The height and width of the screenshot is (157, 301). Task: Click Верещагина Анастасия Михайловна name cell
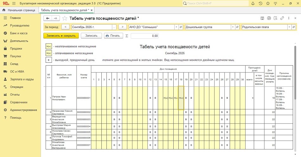coord(64,119)
